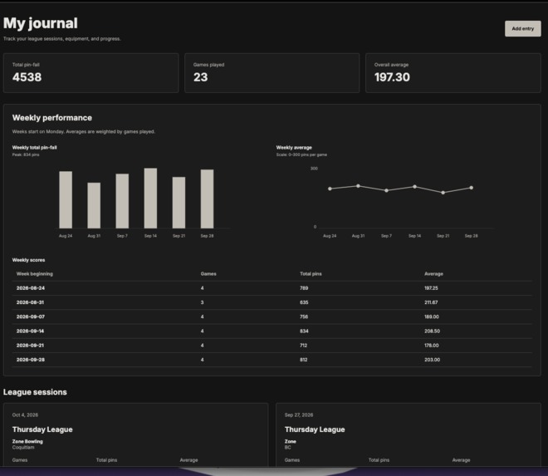548x476 pixels.
Task: Click total pins value 756
Action: [304, 317]
